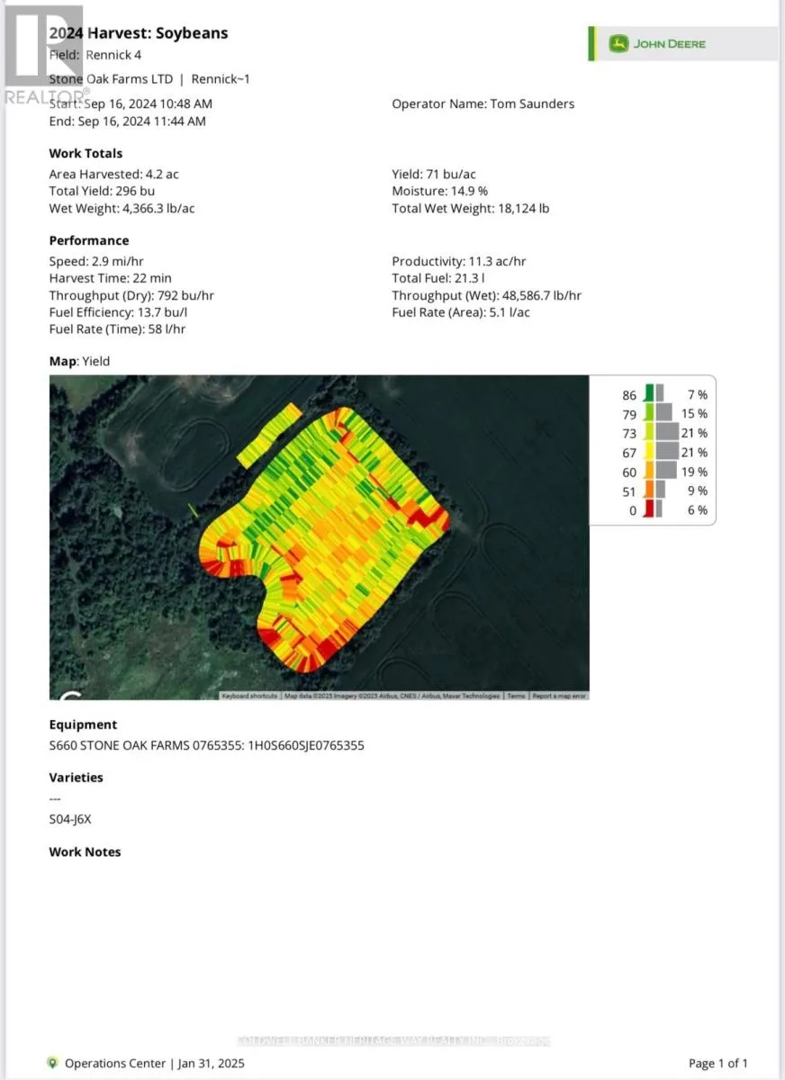Click the Equipment serial number line
This screenshot has height=1080, width=785.
[206, 745]
